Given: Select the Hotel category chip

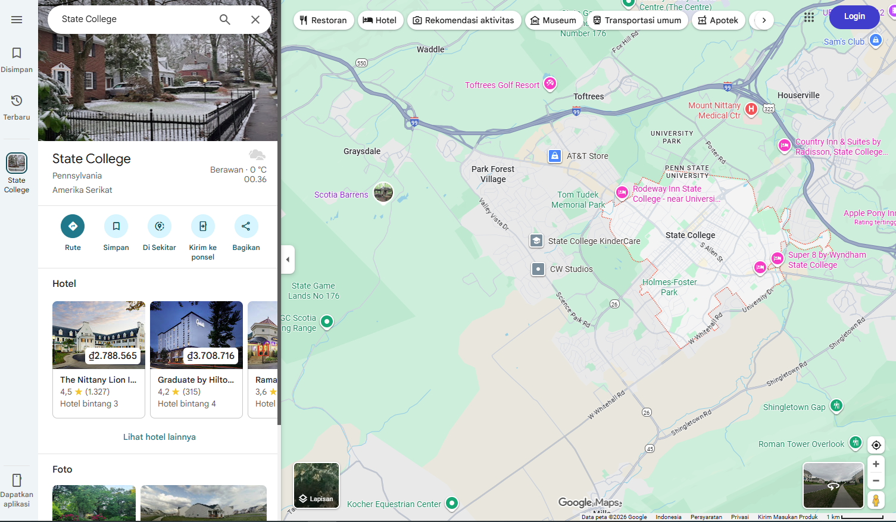Looking at the screenshot, I should pyautogui.click(x=380, y=20).
